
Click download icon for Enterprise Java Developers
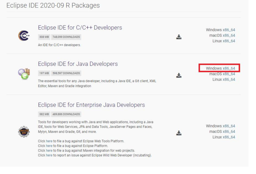point(179,133)
